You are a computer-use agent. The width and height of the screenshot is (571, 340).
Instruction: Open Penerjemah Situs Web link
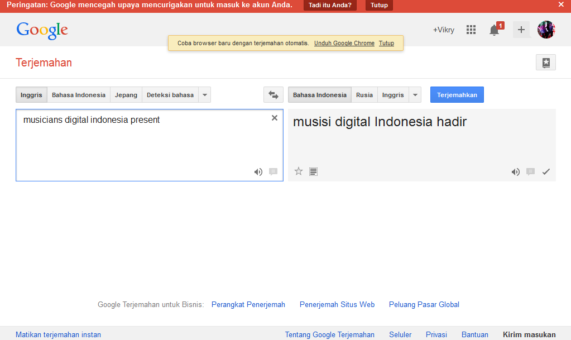click(337, 305)
